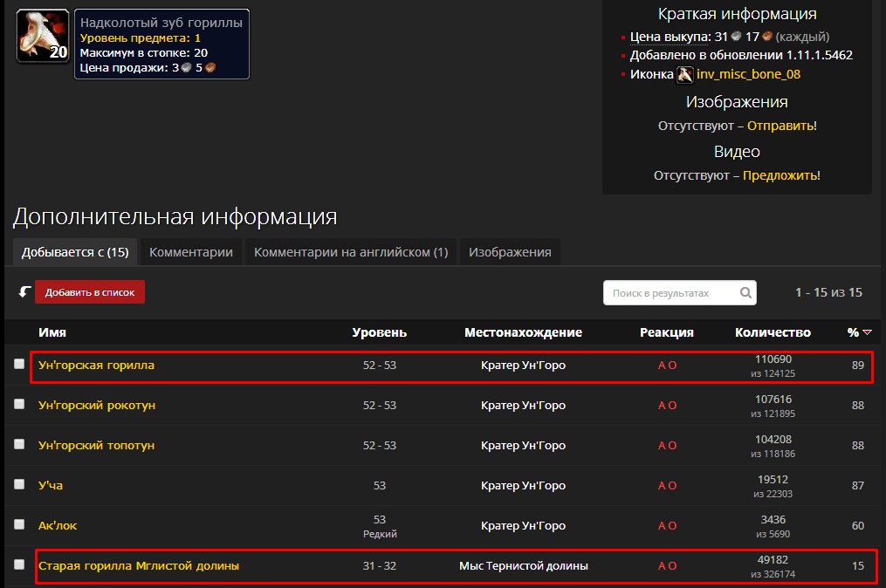Select the Ун'горский рокотун row checkbox

19,405
